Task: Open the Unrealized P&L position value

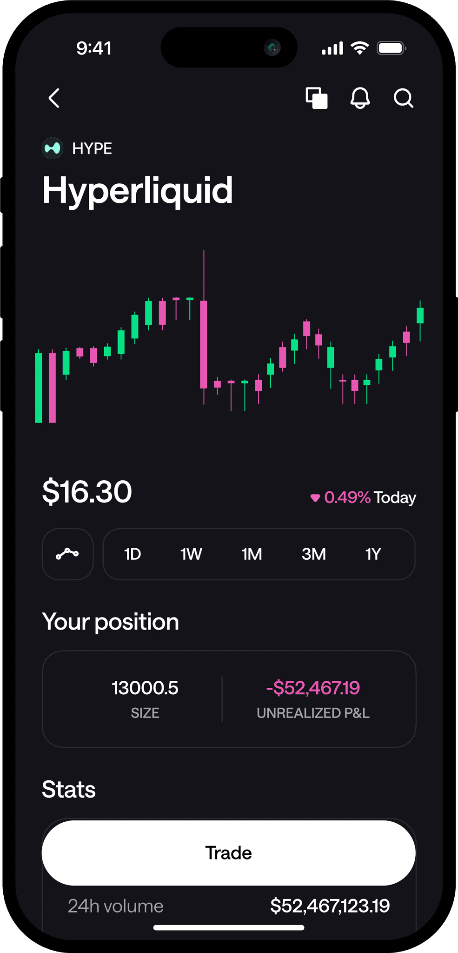Action: (313, 688)
